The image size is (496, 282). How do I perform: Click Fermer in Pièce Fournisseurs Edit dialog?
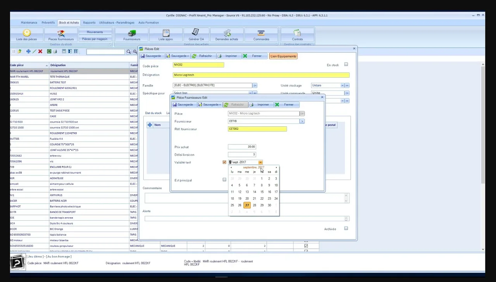286,105
